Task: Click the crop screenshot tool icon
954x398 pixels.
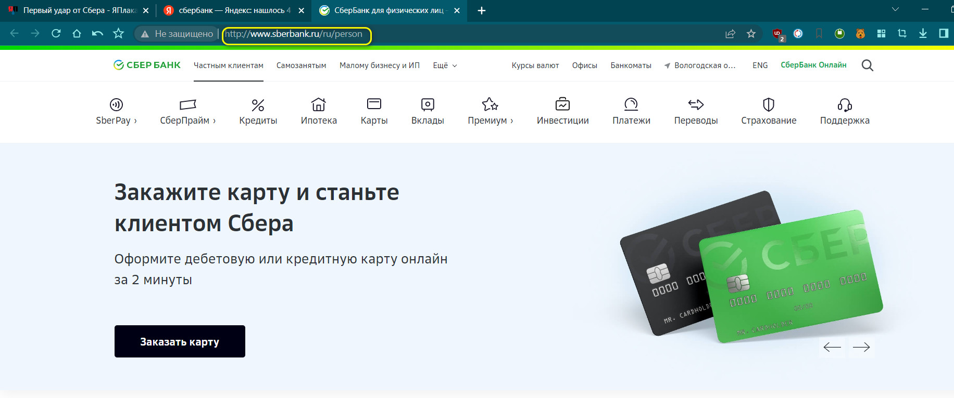Action: 902,34
